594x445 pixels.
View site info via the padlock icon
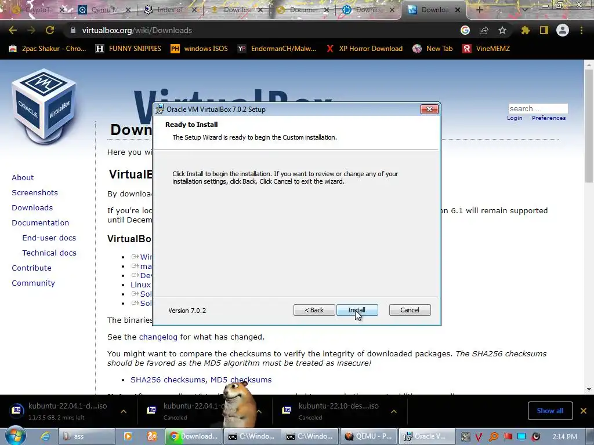click(x=73, y=30)
